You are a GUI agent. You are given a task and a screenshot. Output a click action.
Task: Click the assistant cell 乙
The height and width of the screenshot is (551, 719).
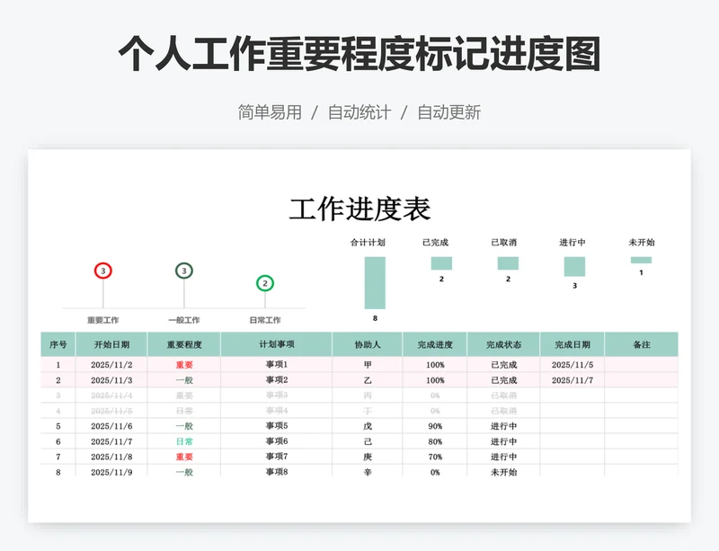tap(368, 380)
